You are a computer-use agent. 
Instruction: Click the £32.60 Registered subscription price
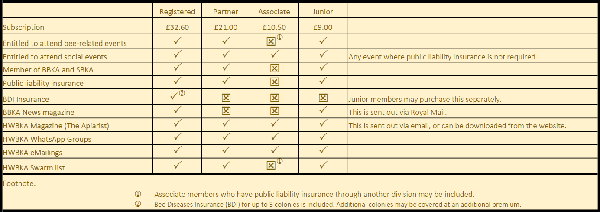click(x=177, y=27)
